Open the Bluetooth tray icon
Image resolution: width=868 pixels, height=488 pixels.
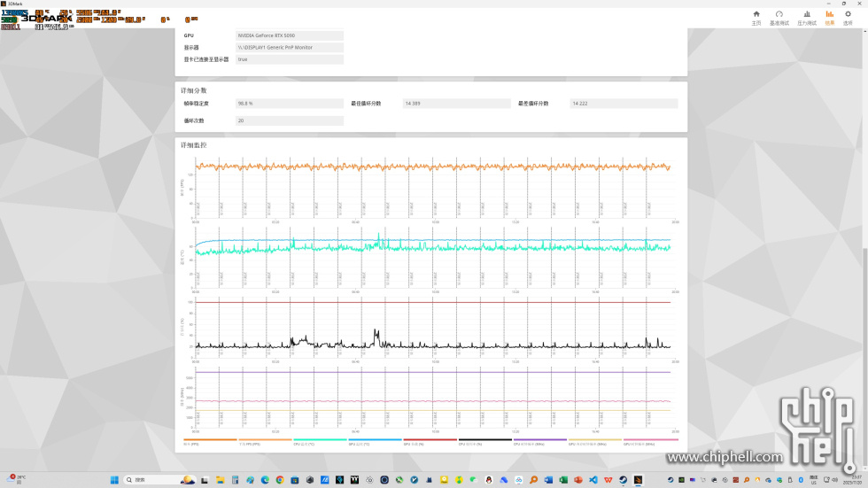coord(801,480)
